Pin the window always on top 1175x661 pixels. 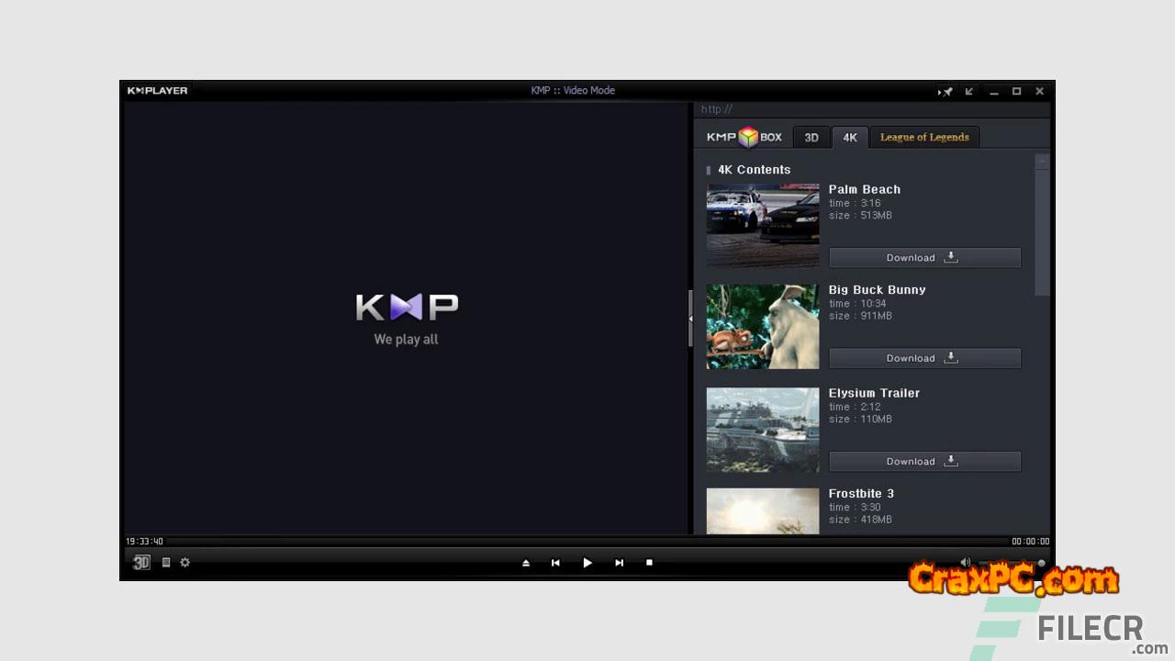(945, 91)
